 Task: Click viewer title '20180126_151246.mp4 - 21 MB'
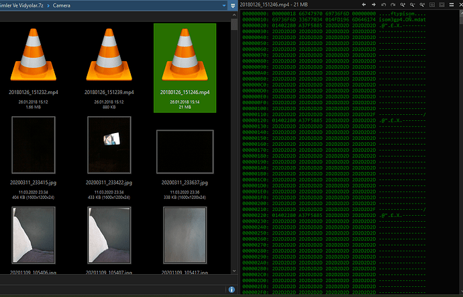(x=274, y=5)
